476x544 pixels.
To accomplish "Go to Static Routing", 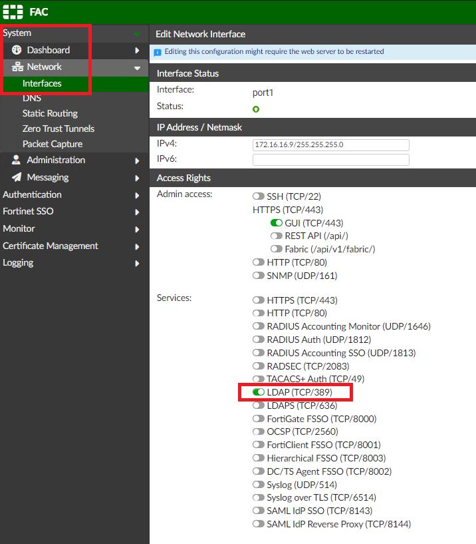I will pos(51,113).
